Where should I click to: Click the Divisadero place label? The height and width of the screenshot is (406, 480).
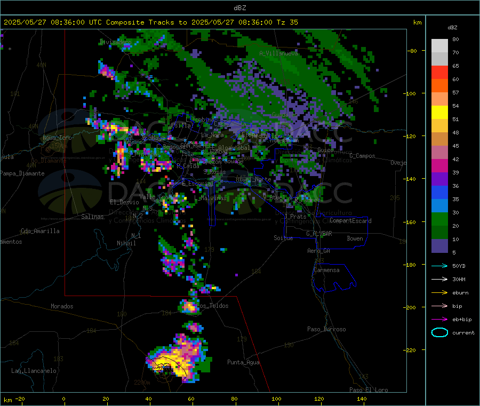[x=115, y=42]
